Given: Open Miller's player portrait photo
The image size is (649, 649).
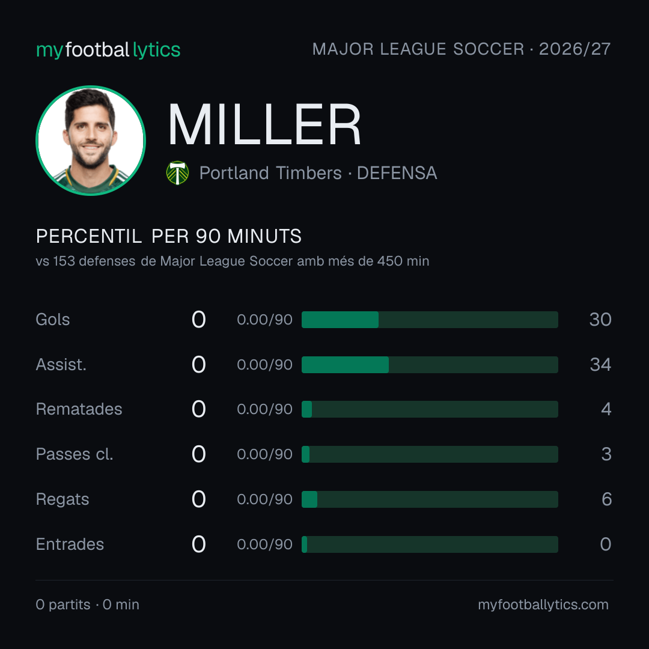Looking at the screenshot, I should tap(91, 140).
